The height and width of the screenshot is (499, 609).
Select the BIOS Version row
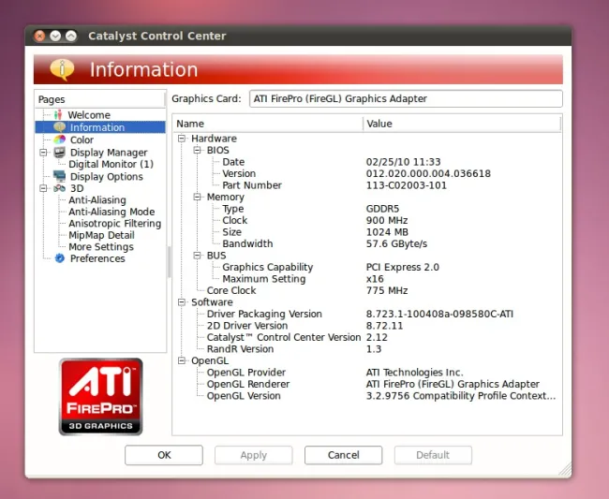[367, 173]
